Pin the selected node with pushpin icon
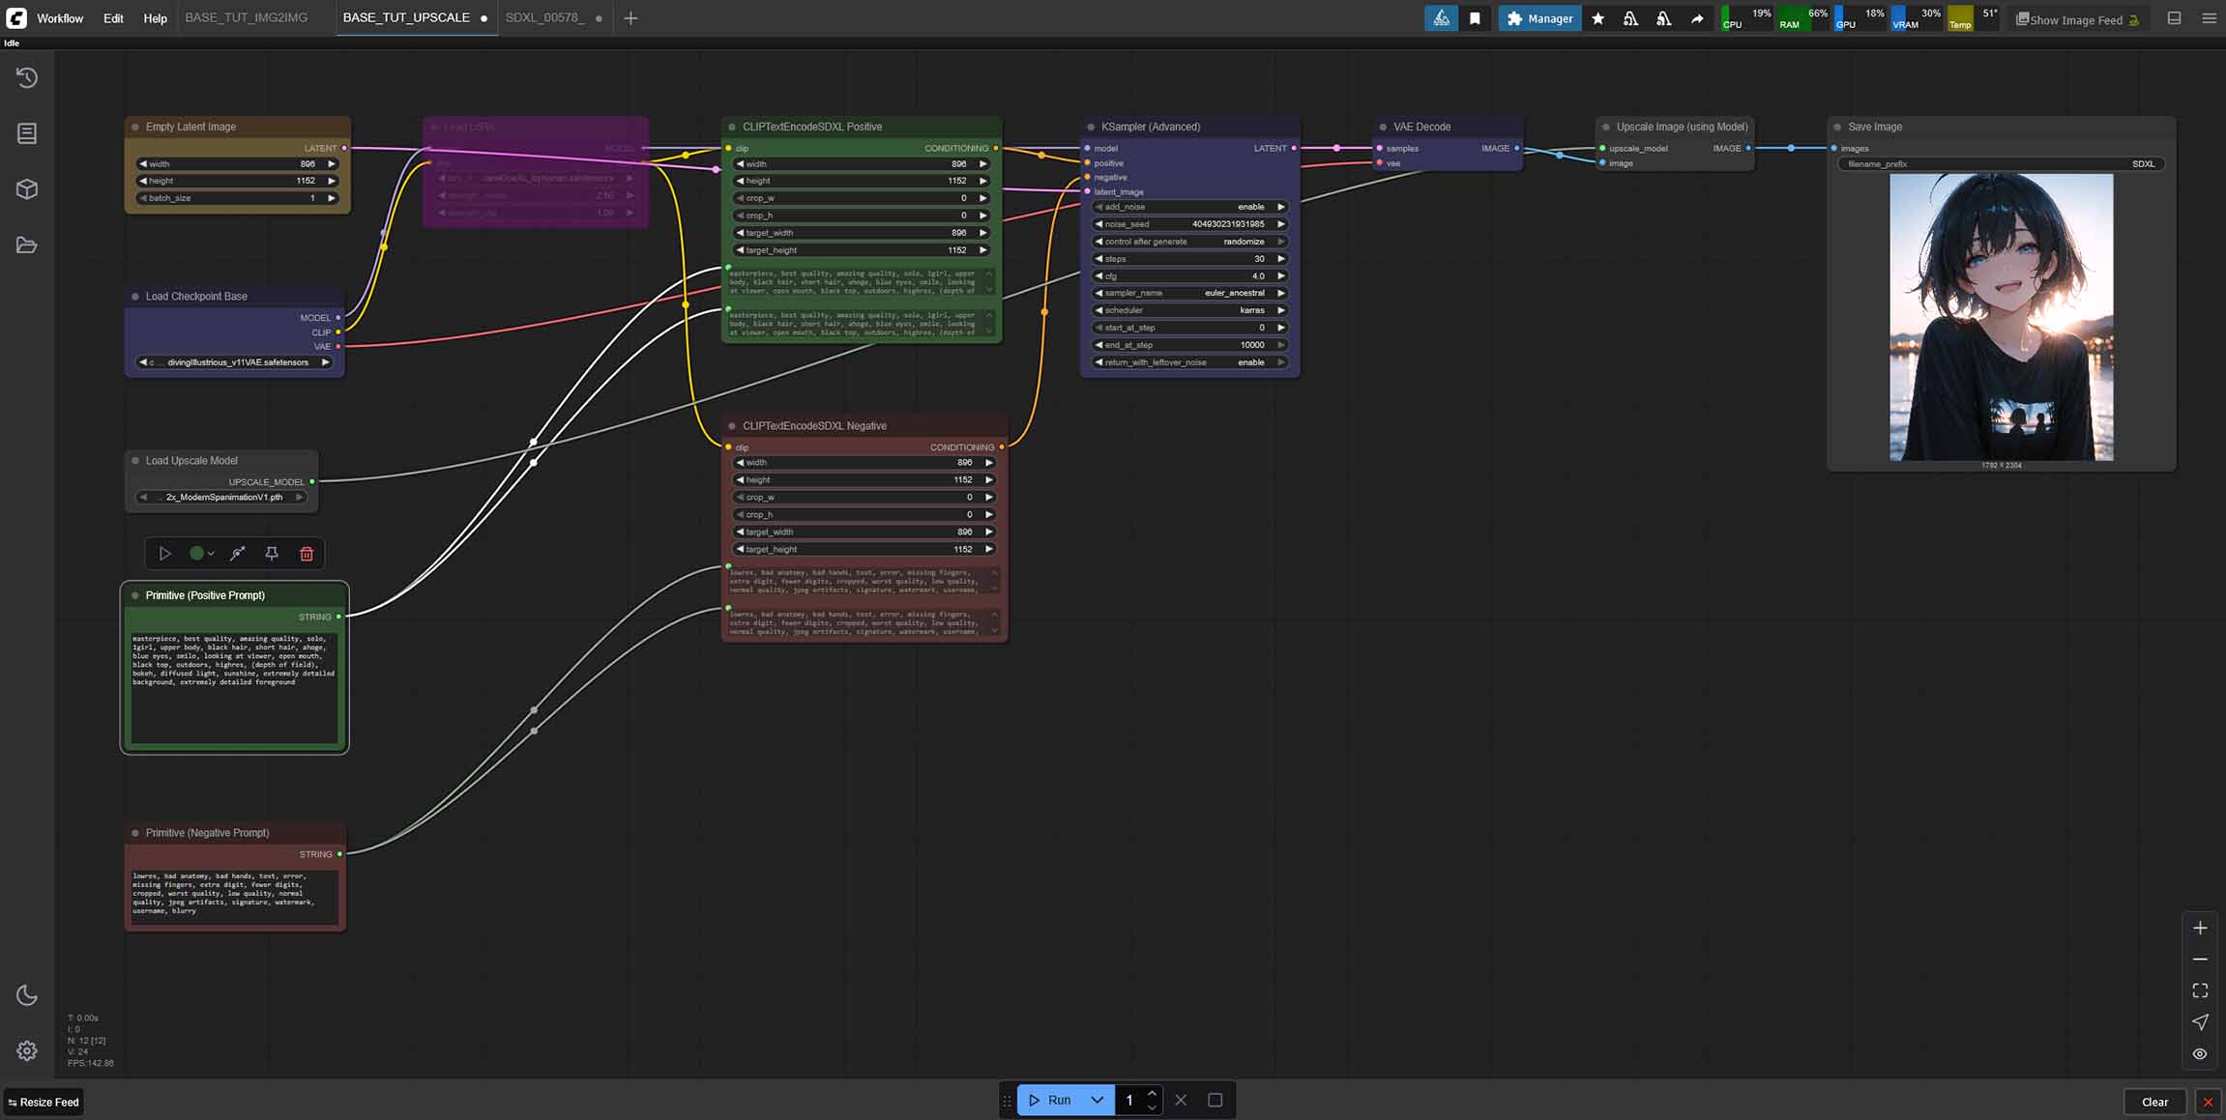 click(272, 554)
